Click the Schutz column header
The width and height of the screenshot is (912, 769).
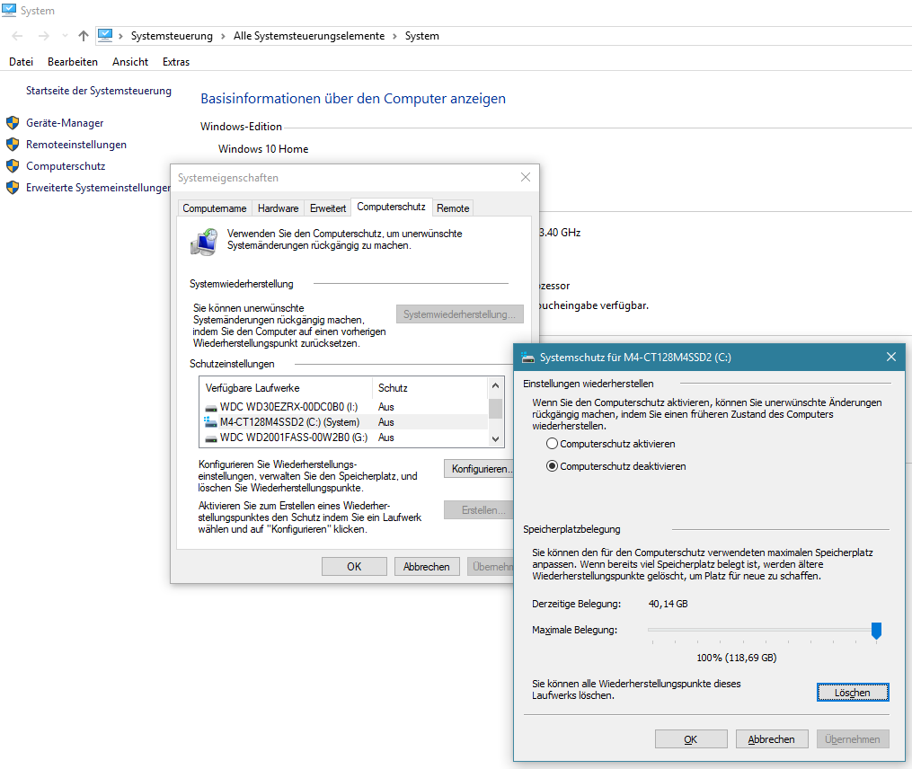click(429, 388)
